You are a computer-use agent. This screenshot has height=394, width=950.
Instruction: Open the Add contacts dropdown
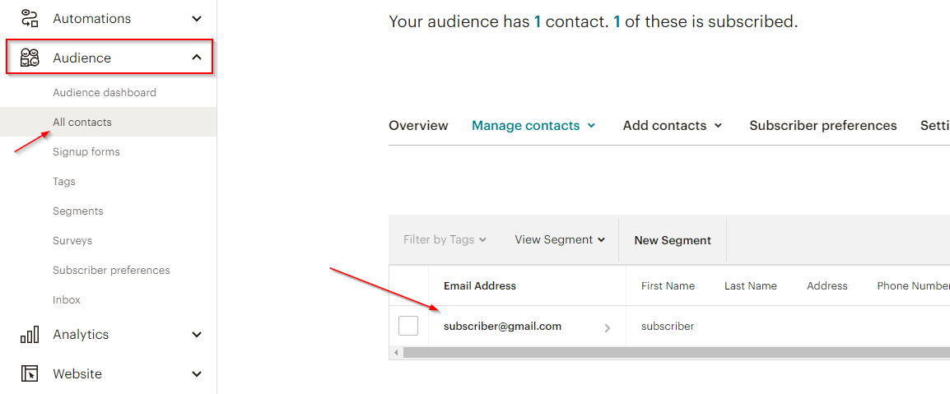point(672,126)
